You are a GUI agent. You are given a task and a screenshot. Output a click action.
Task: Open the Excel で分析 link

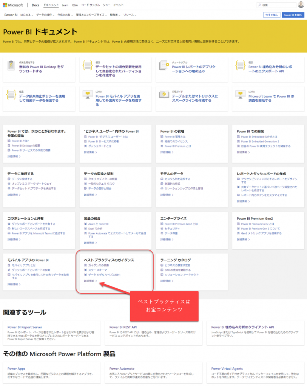[x=95, y=228]
